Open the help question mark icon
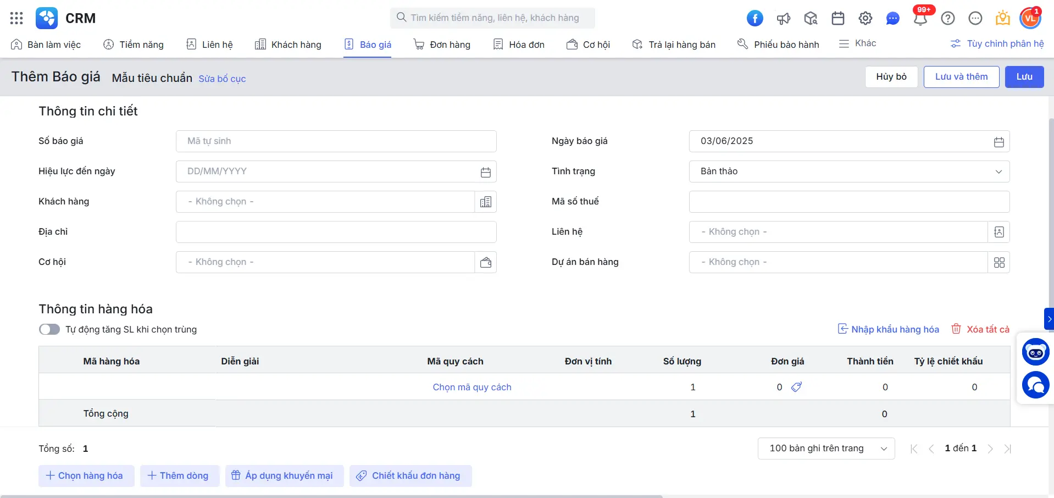 [948, 18]
